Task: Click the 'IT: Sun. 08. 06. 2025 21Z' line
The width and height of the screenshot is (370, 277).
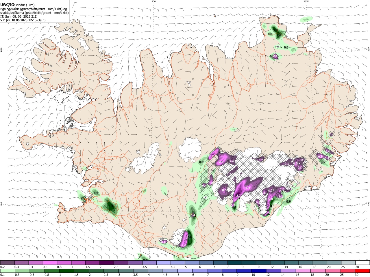Action: coord(18,16)
